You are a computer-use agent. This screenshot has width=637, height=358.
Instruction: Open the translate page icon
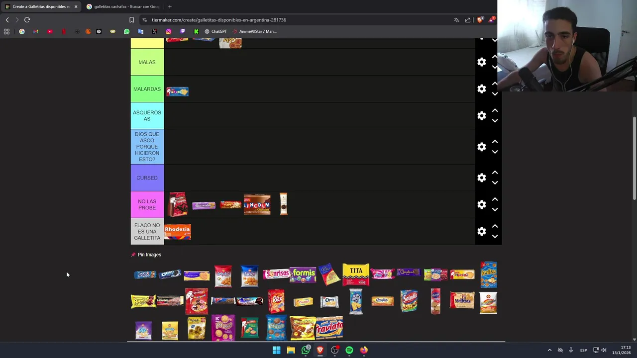tap(456, 20)
